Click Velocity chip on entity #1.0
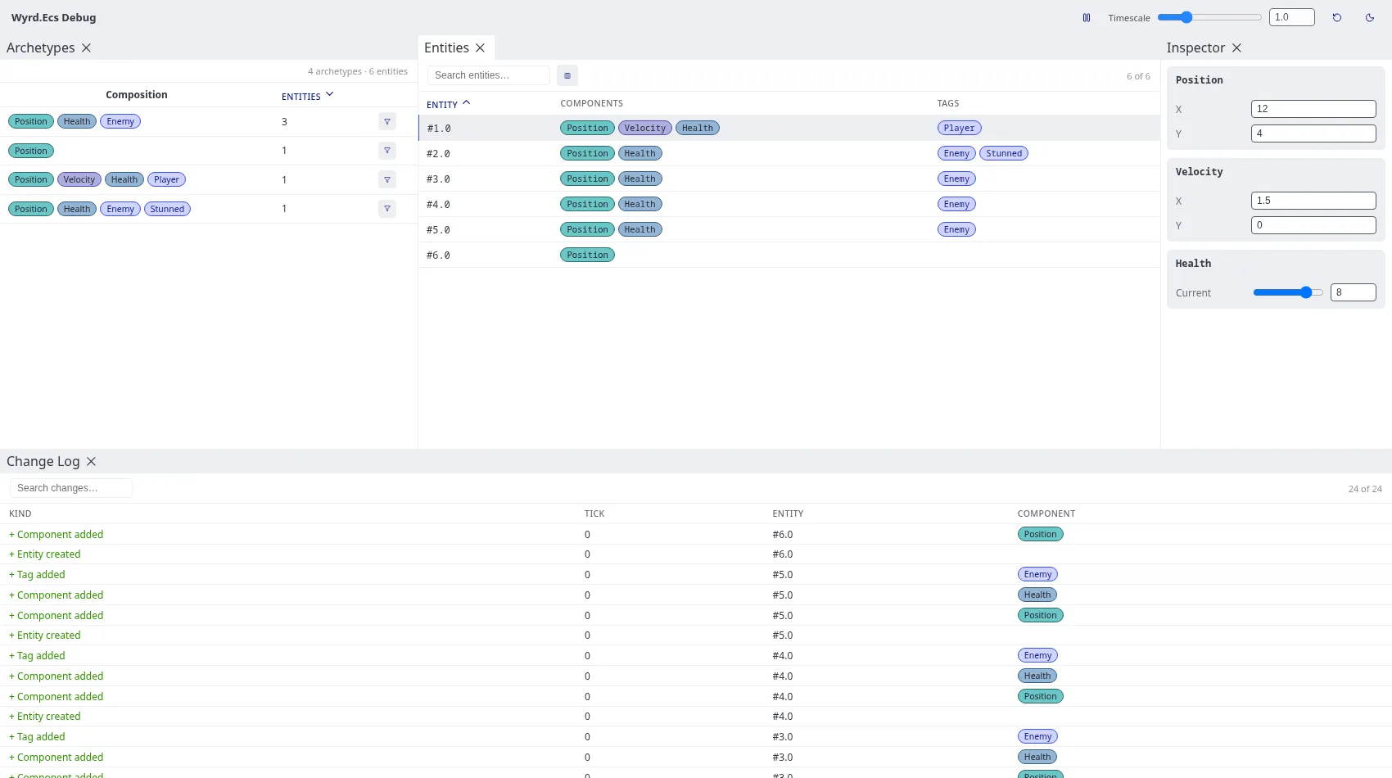Screen dimensions: 1392x778 click(645, 128)
